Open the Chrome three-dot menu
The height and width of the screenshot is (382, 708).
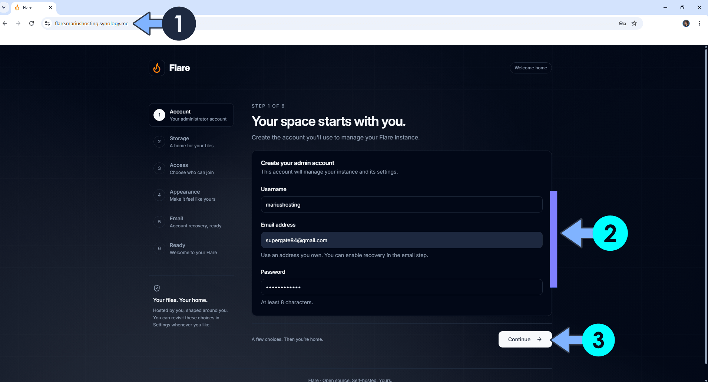pyautogui.click(x=699, y=23)
